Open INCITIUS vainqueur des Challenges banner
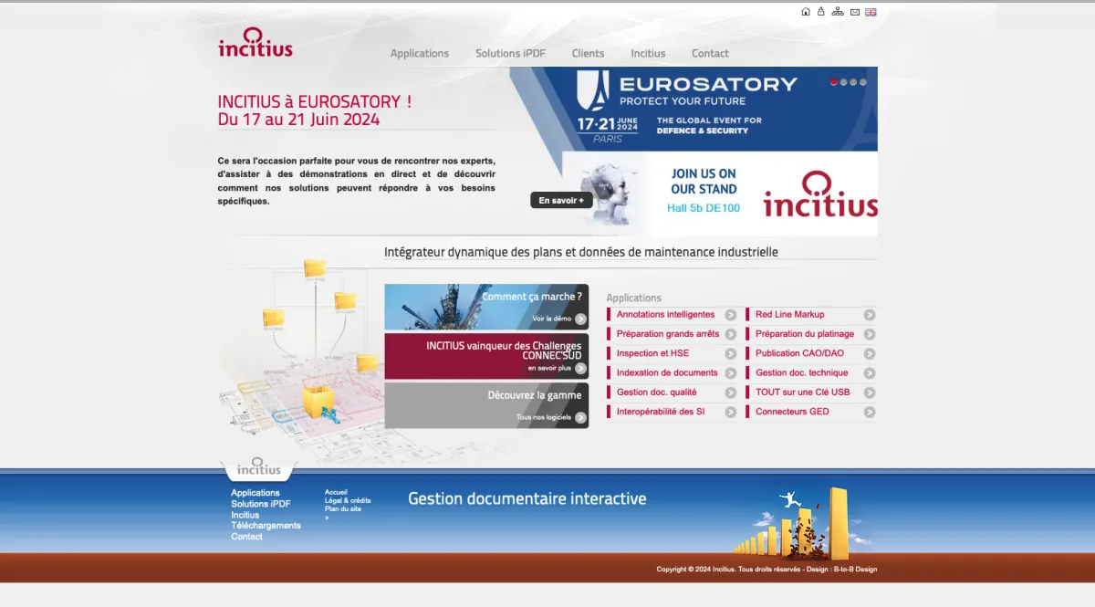 pos(486,356)
